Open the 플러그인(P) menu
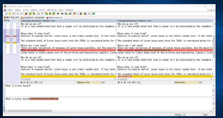The width and height of the screenshot is (223, 118). coord(52,10)
